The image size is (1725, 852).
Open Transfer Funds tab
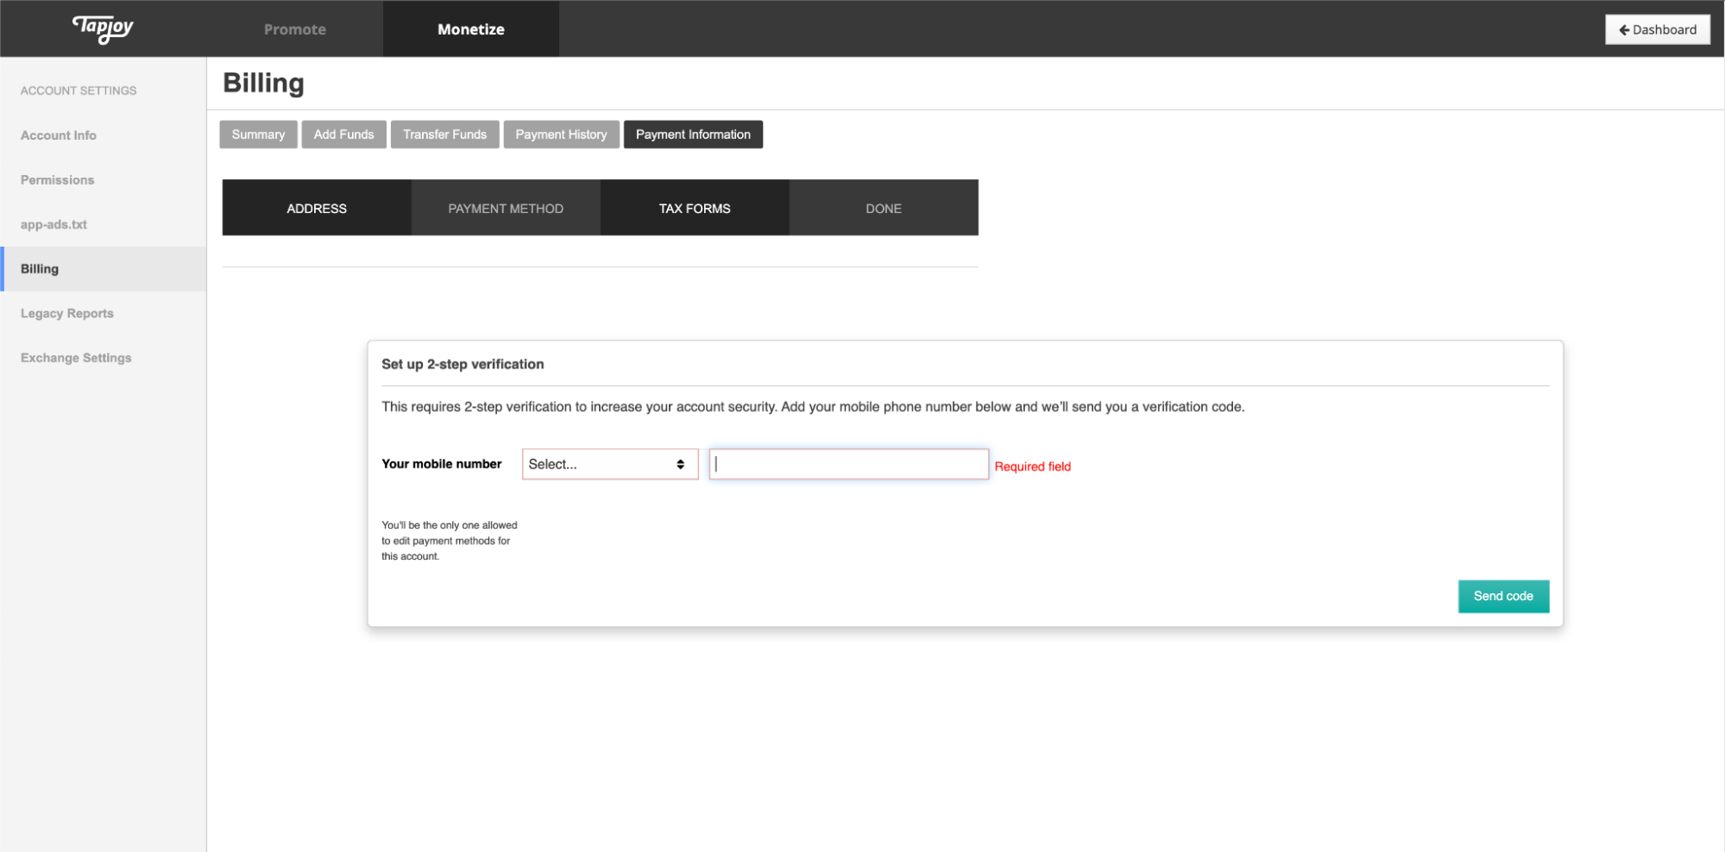pos(444,135)
